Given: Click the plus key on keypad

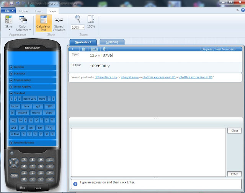Looking at the screenshot, I should coord(50,173).
